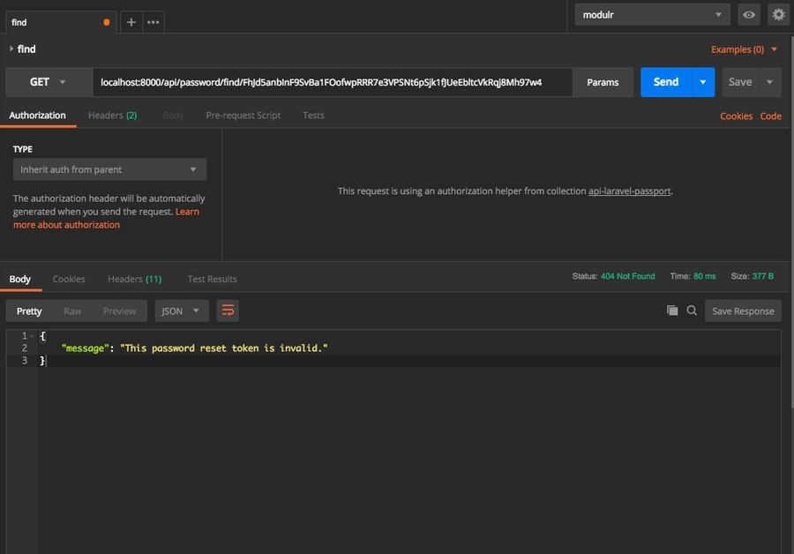Viewport: 794px width, 554px height.
Task: Copy response body to clipboard
Action: click(672, 311)
